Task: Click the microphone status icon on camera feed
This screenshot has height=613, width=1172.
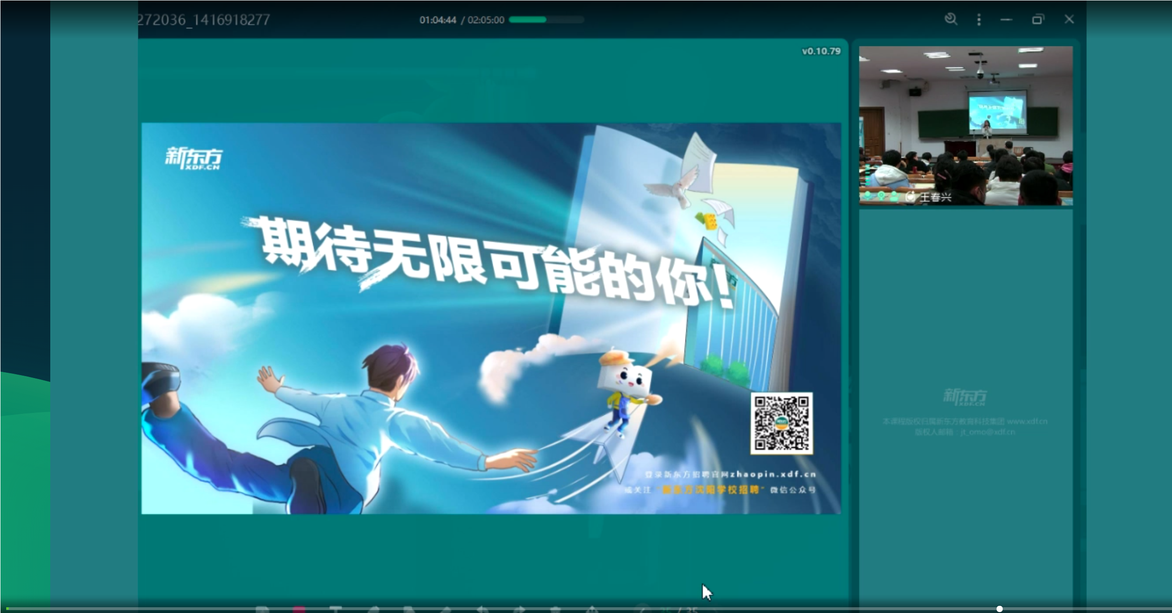Action: coord(868,196)
